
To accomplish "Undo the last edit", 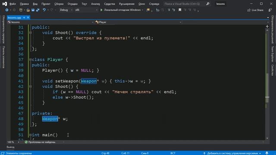I will point(44,10).
